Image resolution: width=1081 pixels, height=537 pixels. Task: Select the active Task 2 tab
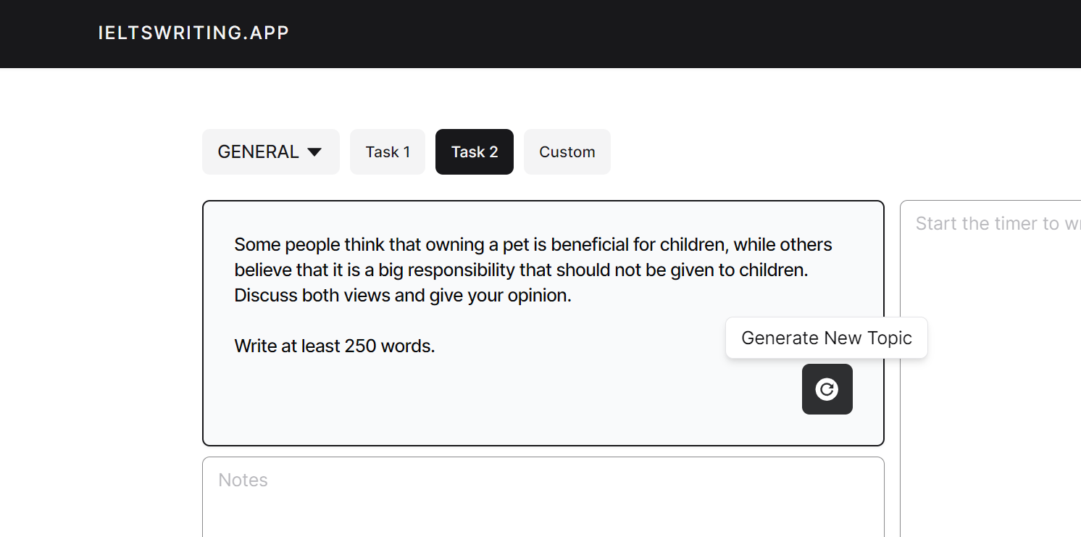pos(475,151)
